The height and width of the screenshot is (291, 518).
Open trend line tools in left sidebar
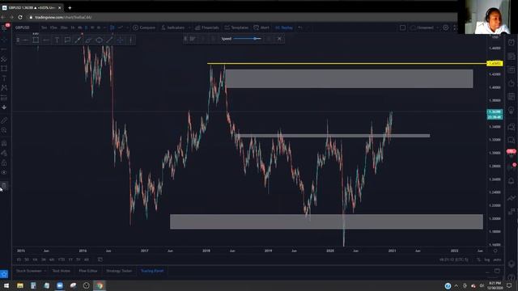point(4,49)
